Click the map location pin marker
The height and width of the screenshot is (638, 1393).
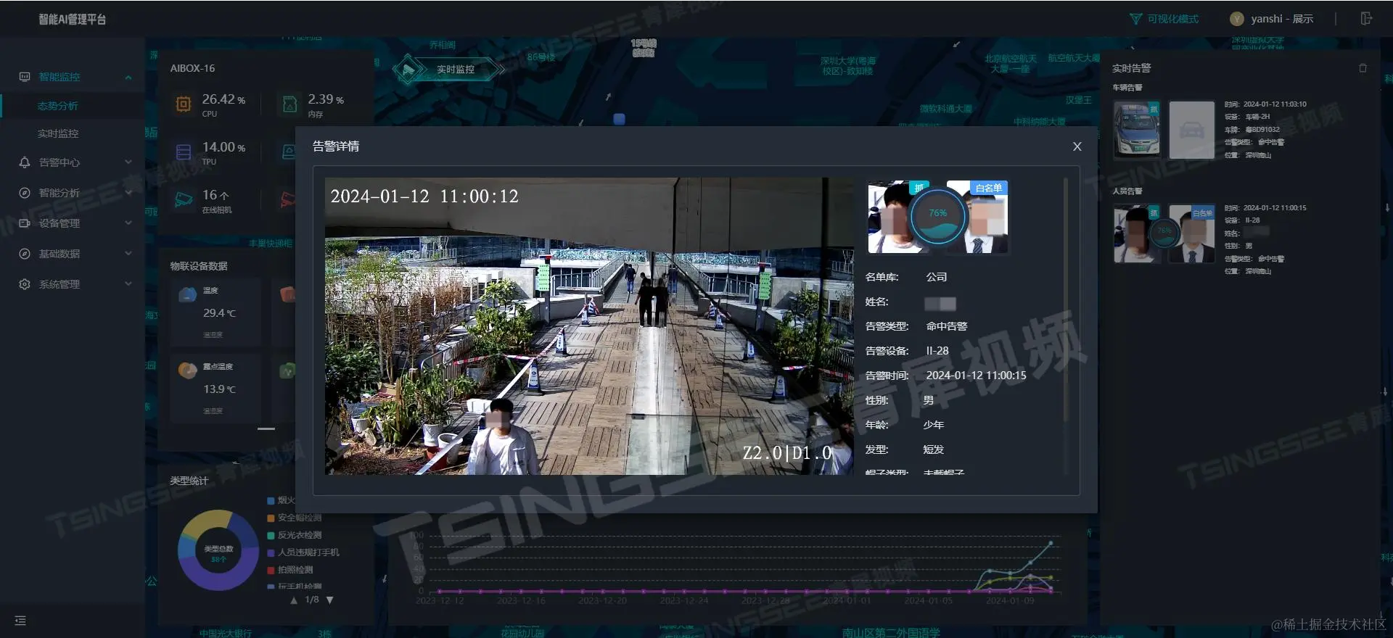coord(619,119)
